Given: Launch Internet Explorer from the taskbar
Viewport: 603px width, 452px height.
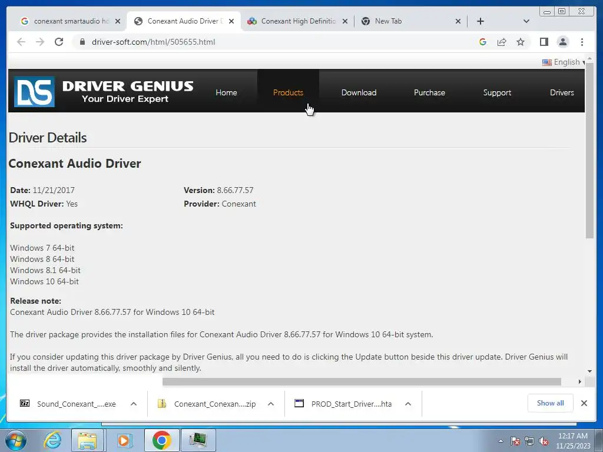Looking at the screenshot, I should point(52,440).
